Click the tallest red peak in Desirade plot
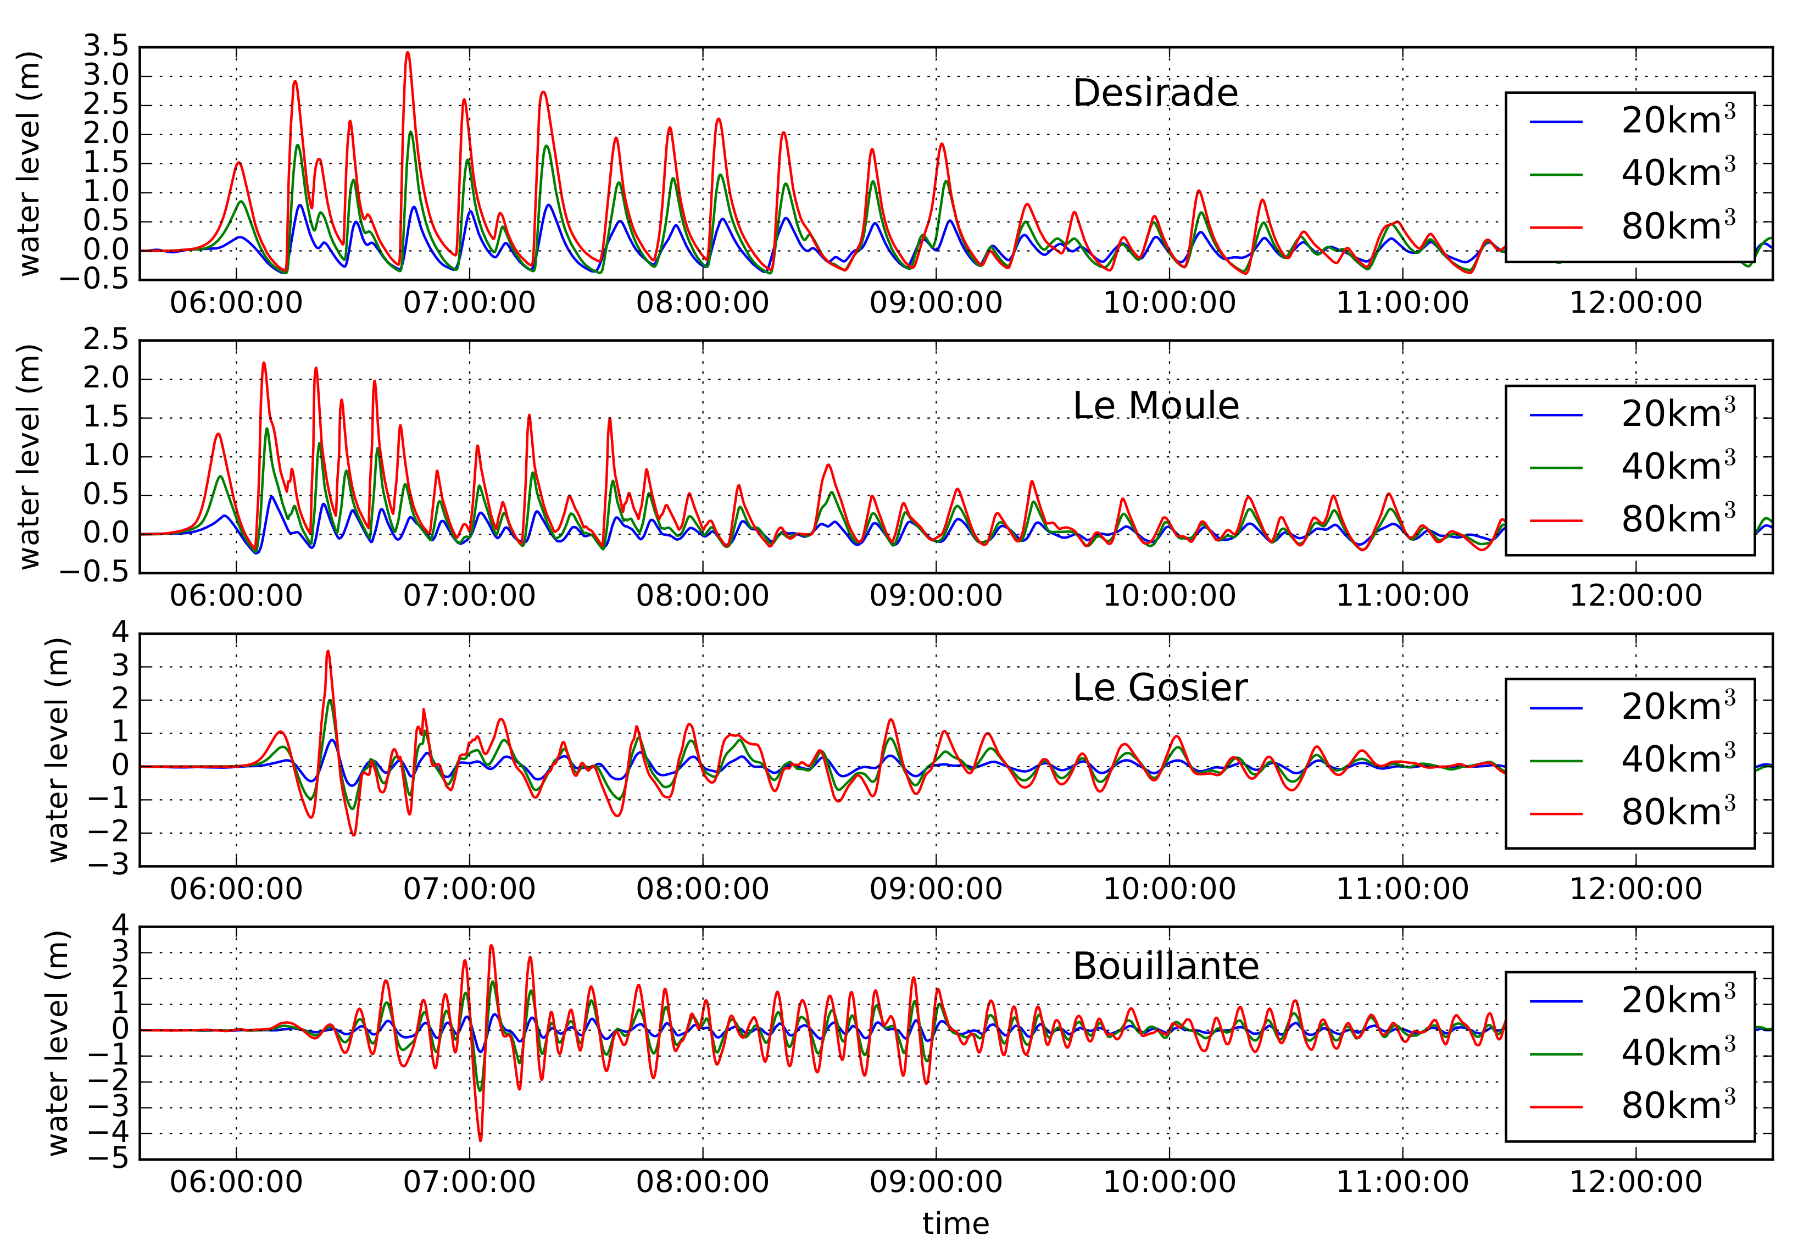The image size is (1815, 1253). 407,53
